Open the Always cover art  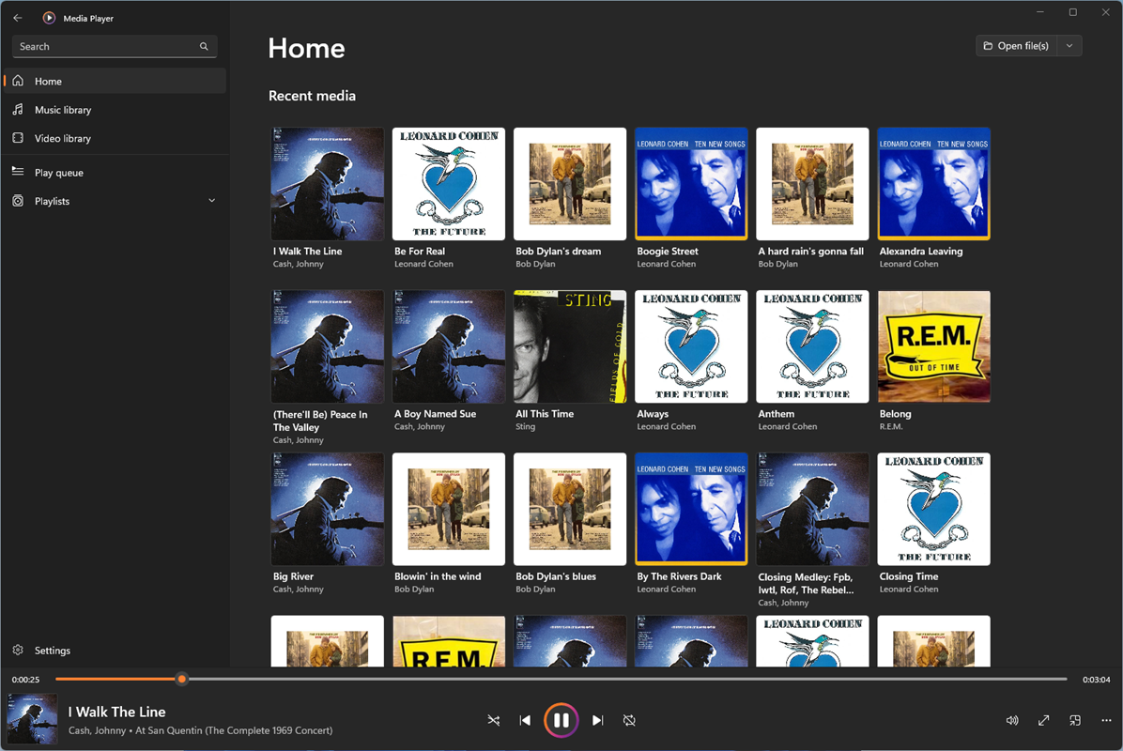[x=691, y=346]
